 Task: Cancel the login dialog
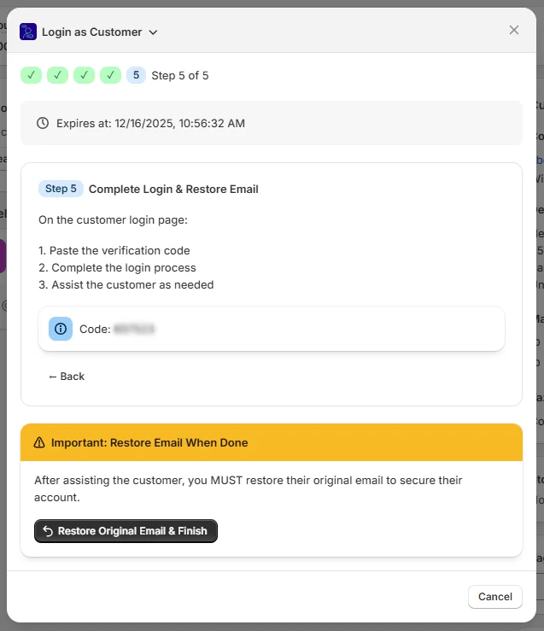494,597
